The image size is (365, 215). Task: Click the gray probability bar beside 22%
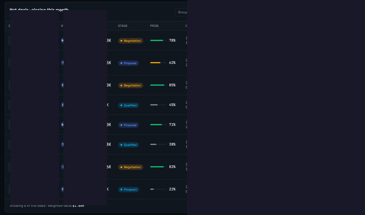158,189
